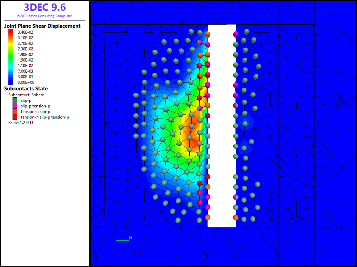Screen dimensions: 357x267
Task: Click the green slip-p legend swatch
Action: pyautogui.click(x=15, y=100)
